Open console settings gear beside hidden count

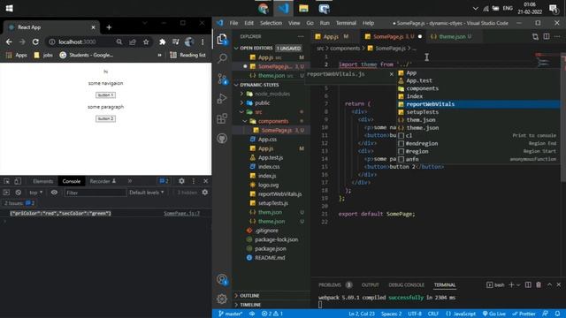coord(205,193)
